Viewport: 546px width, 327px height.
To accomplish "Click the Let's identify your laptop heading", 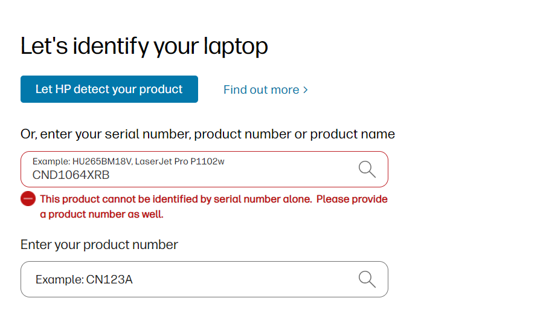I will (144, 47).
